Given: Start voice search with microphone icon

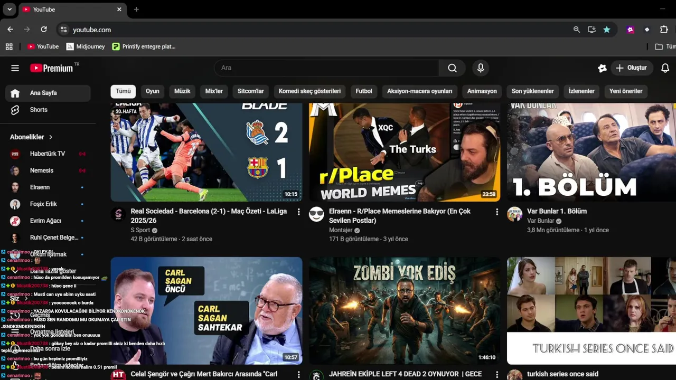Looking at the screenshot, I should click(x=481, y=68).
